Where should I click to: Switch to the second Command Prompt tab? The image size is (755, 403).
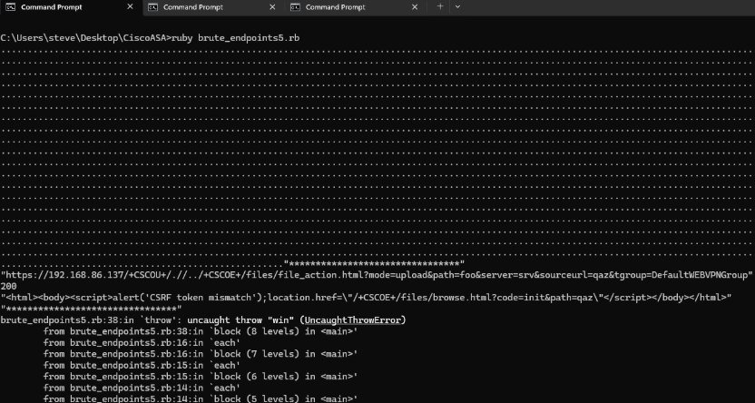pos(213,7)
